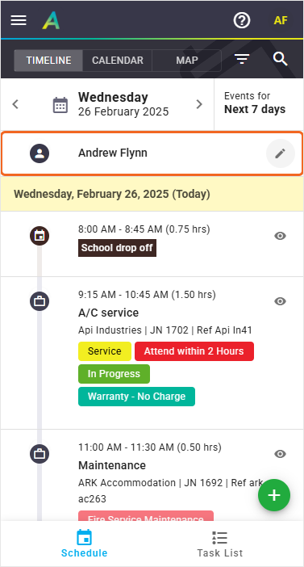
Task: Open the Task List bottom tab
Action: click(x=220, y=544)
